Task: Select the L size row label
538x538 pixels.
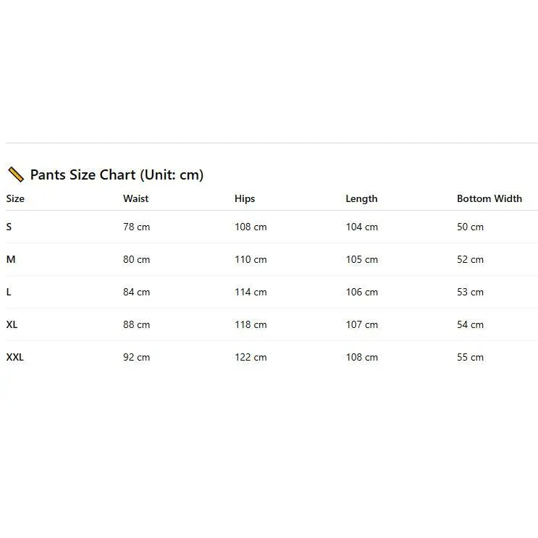Action: pyautogui.click(x=9, y=292)
